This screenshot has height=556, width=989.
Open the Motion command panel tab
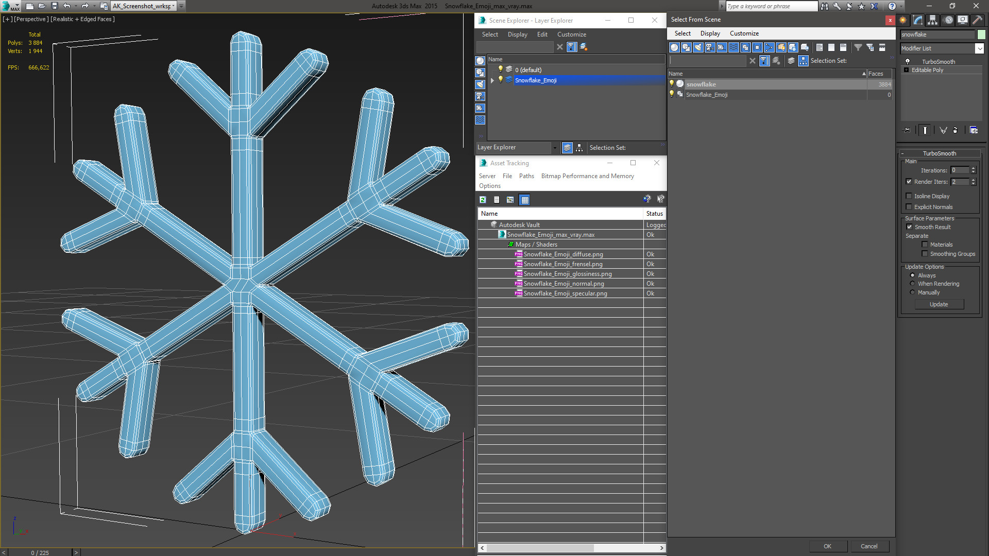point(948,20)
